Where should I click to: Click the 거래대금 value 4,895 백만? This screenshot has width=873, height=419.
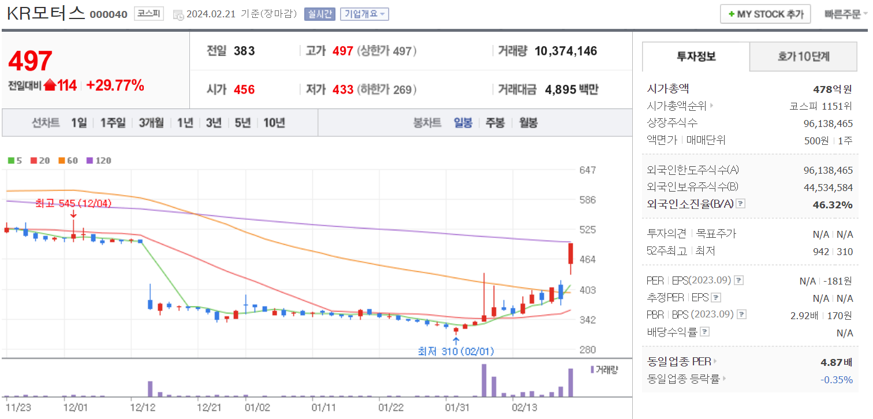pos(572,89)
